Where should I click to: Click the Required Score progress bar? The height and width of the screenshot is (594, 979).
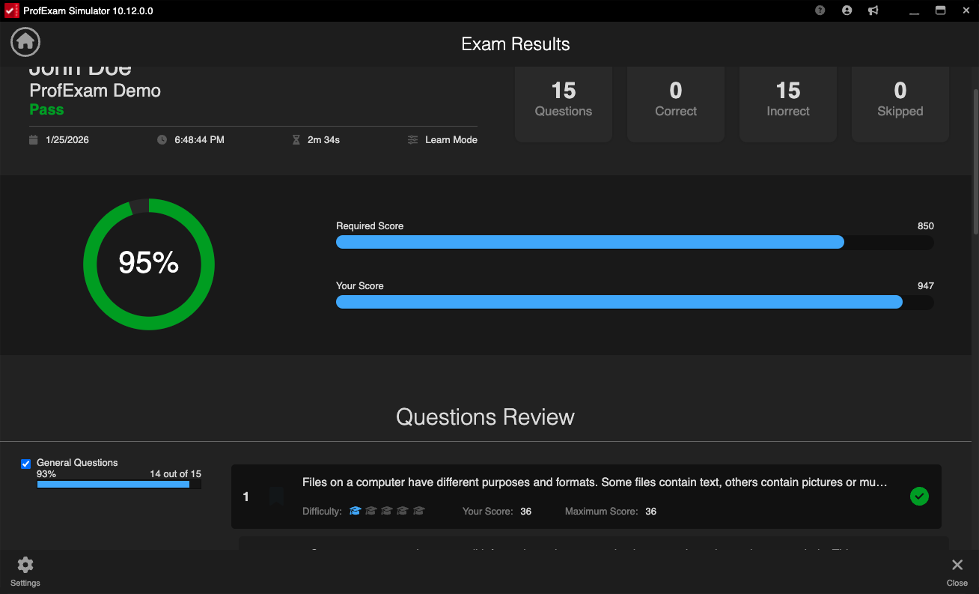[x=635, y=242]
